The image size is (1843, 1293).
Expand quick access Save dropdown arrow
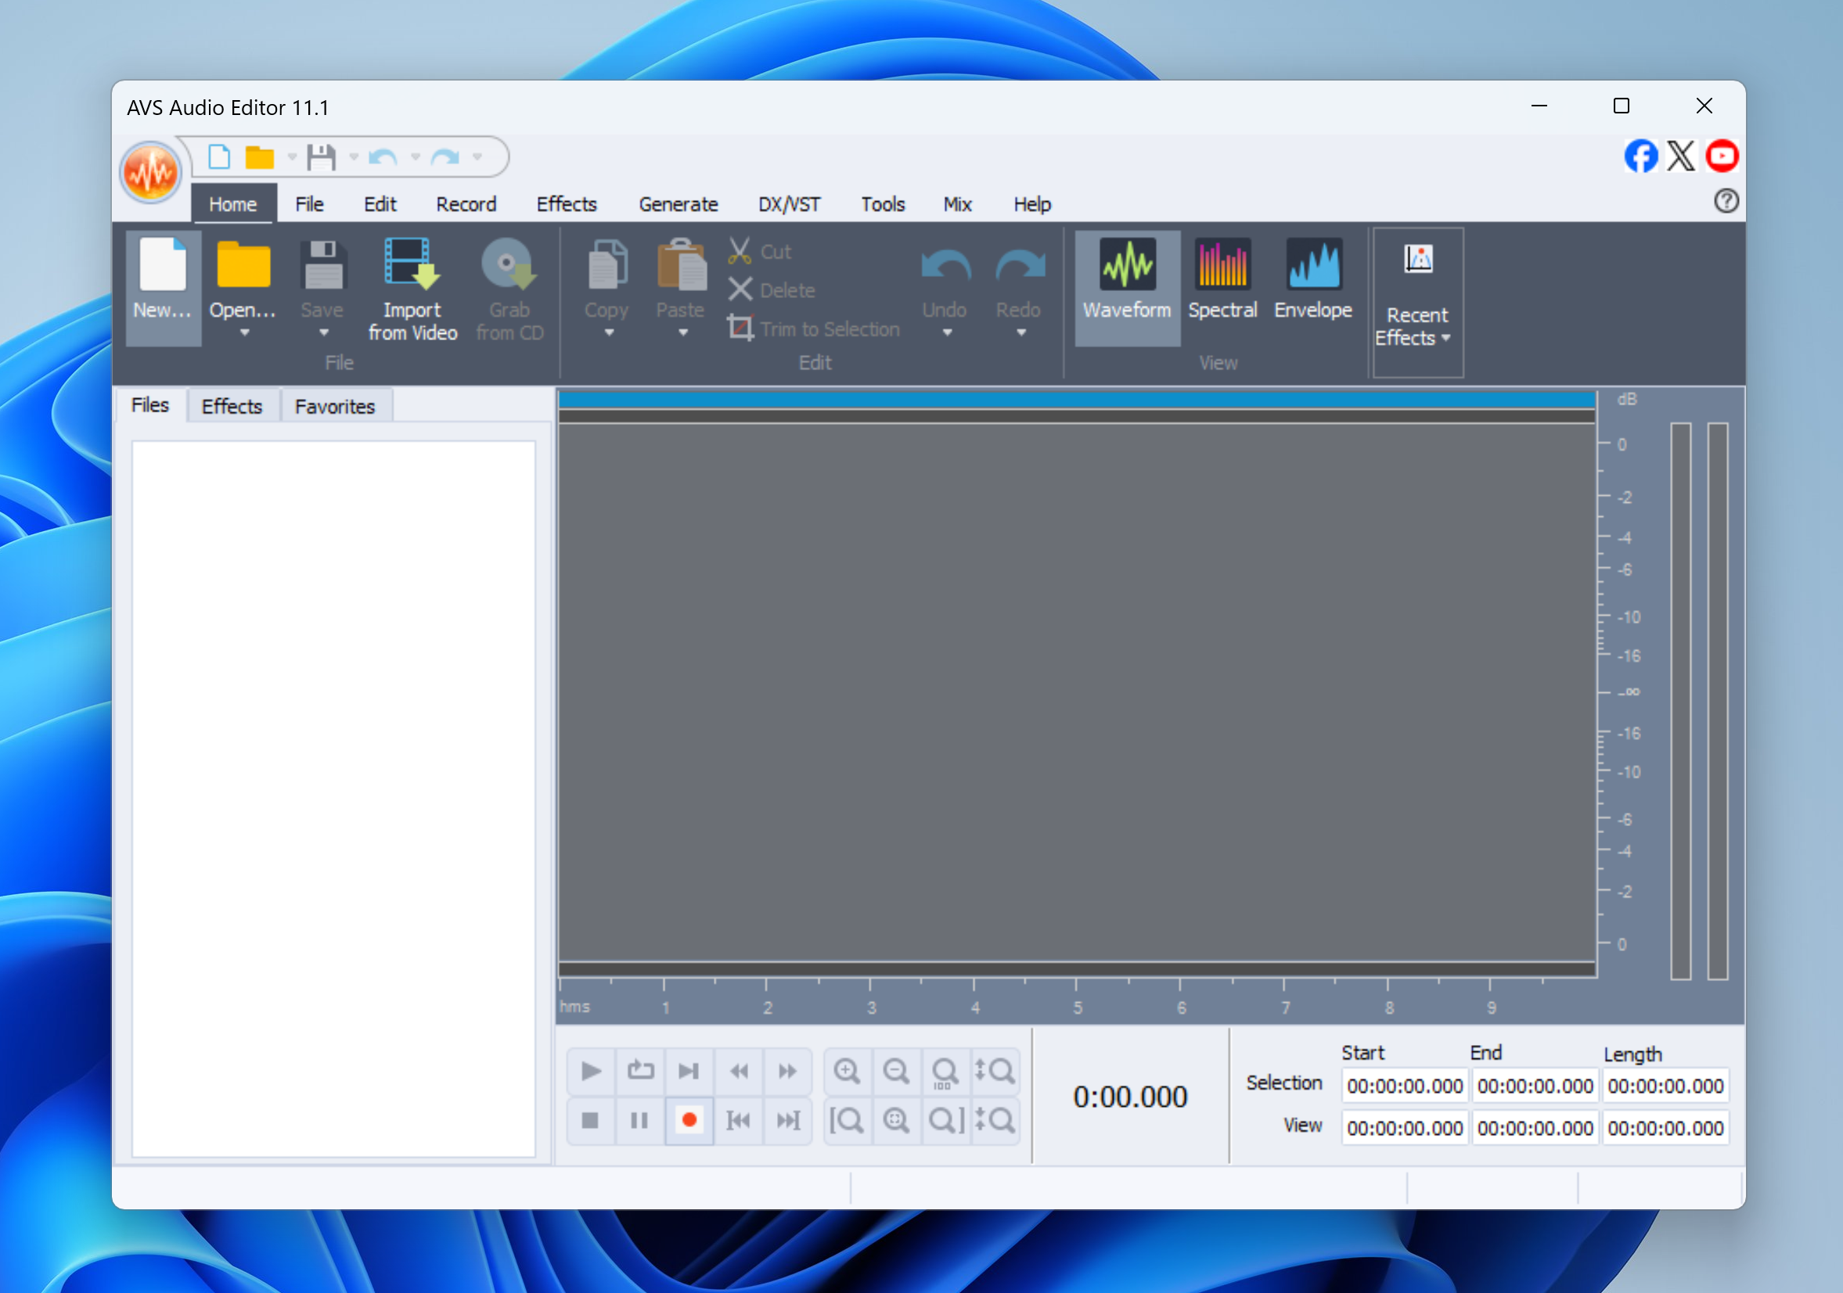click(x=354, y=156)
